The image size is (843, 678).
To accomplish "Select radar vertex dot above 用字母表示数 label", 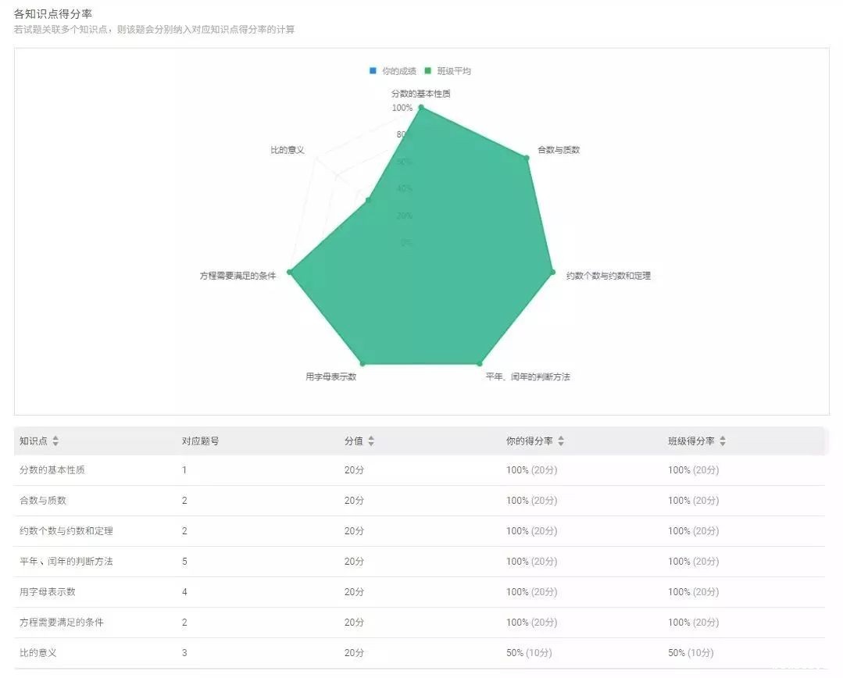I will click(x=363, y=364).
